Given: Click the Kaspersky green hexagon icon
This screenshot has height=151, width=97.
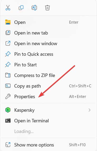Looking at the screenshot, I should tap(8, 110).
